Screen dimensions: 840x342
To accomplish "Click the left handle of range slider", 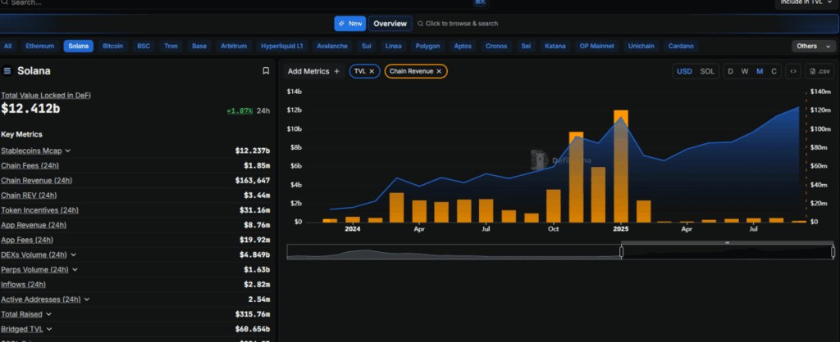I will pos(622,251).
